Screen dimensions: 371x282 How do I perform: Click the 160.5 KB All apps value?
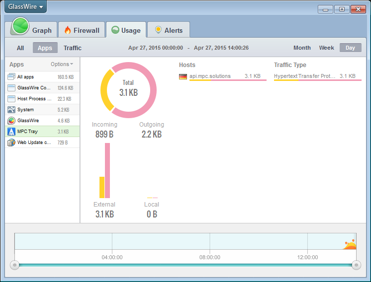click(66, 77)
